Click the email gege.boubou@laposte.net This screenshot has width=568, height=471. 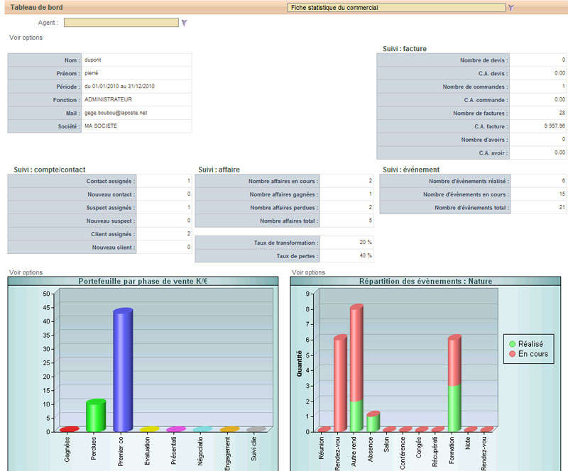point(116,113)
